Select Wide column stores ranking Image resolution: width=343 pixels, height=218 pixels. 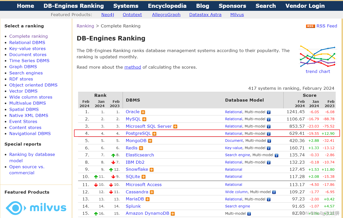click(x=31, y=97)
